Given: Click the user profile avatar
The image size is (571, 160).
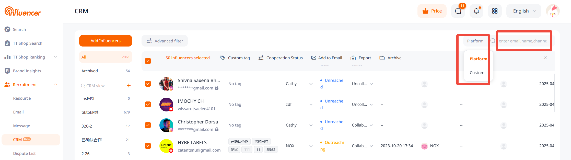Looking at the screenshot, I should pyautogui.click(x=553, y=11).
